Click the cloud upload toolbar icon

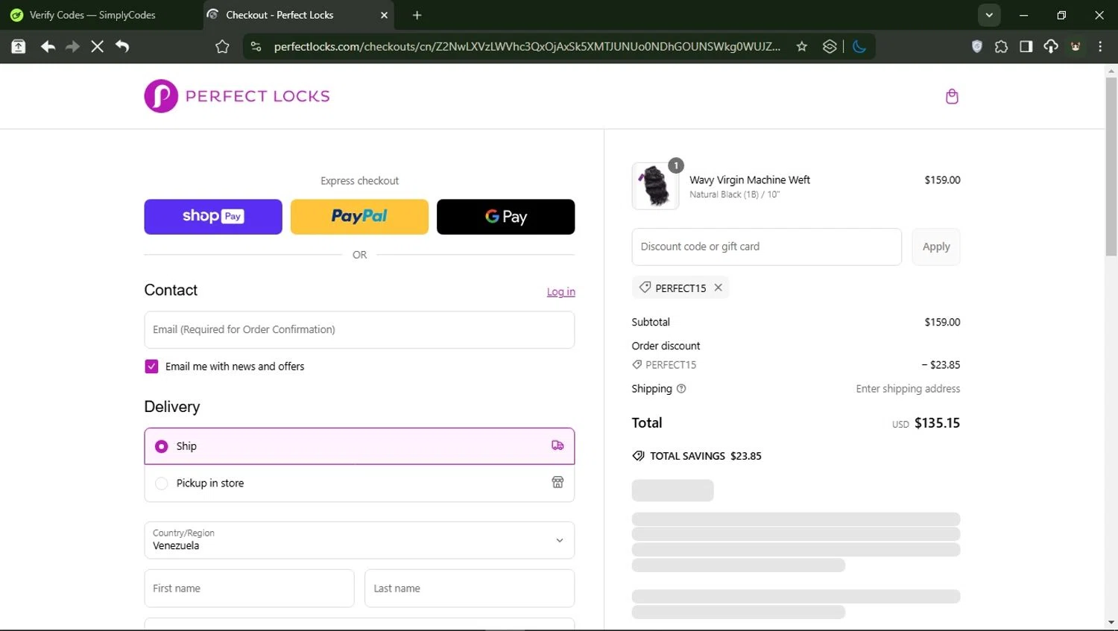tap(1051, 46)
